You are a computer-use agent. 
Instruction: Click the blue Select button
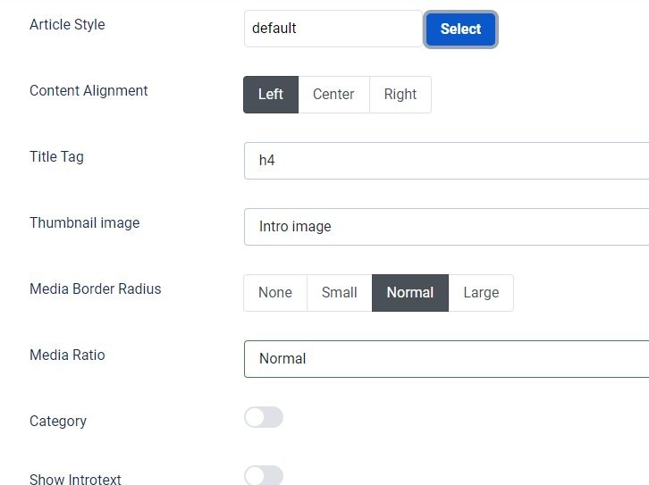[x=460, y=29]
